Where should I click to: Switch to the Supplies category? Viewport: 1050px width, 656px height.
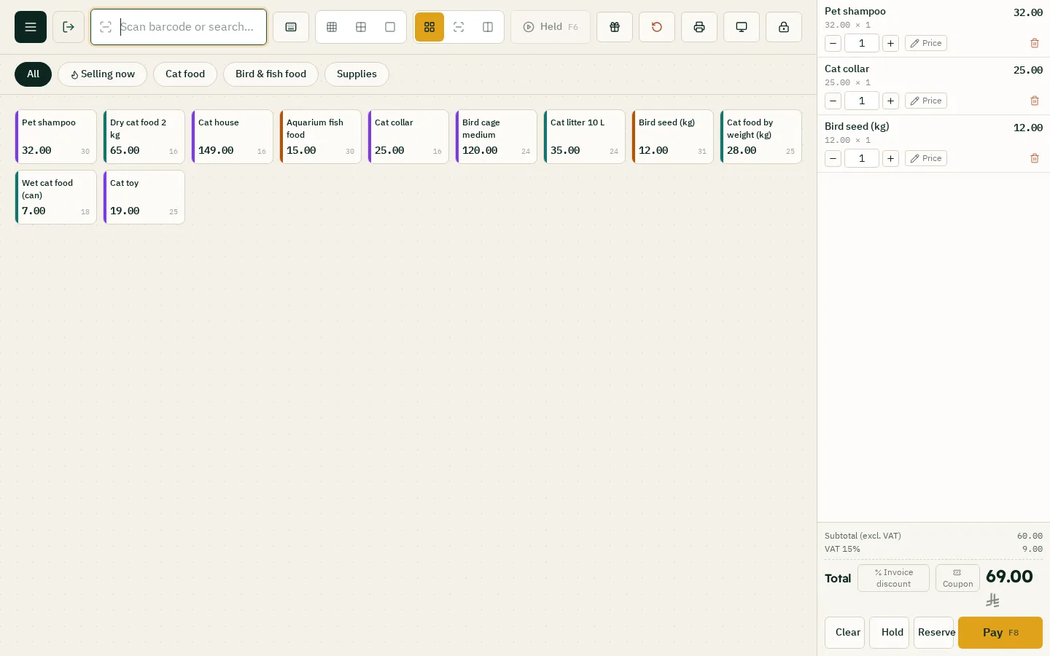(x=357, y=74)
